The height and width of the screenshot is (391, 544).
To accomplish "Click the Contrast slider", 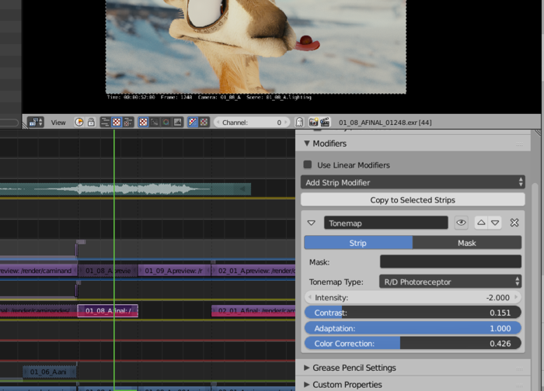I will [412, 313].
